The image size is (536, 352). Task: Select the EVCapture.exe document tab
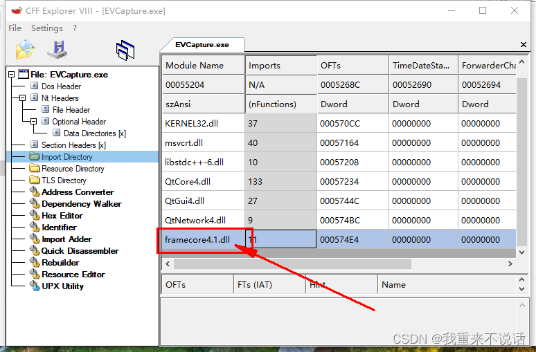point(202,45)
